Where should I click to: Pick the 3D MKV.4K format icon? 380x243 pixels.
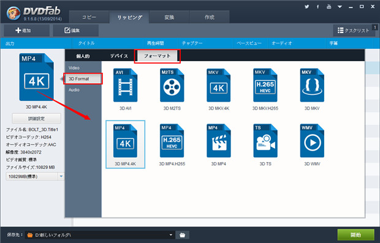[x=218, y=85]
